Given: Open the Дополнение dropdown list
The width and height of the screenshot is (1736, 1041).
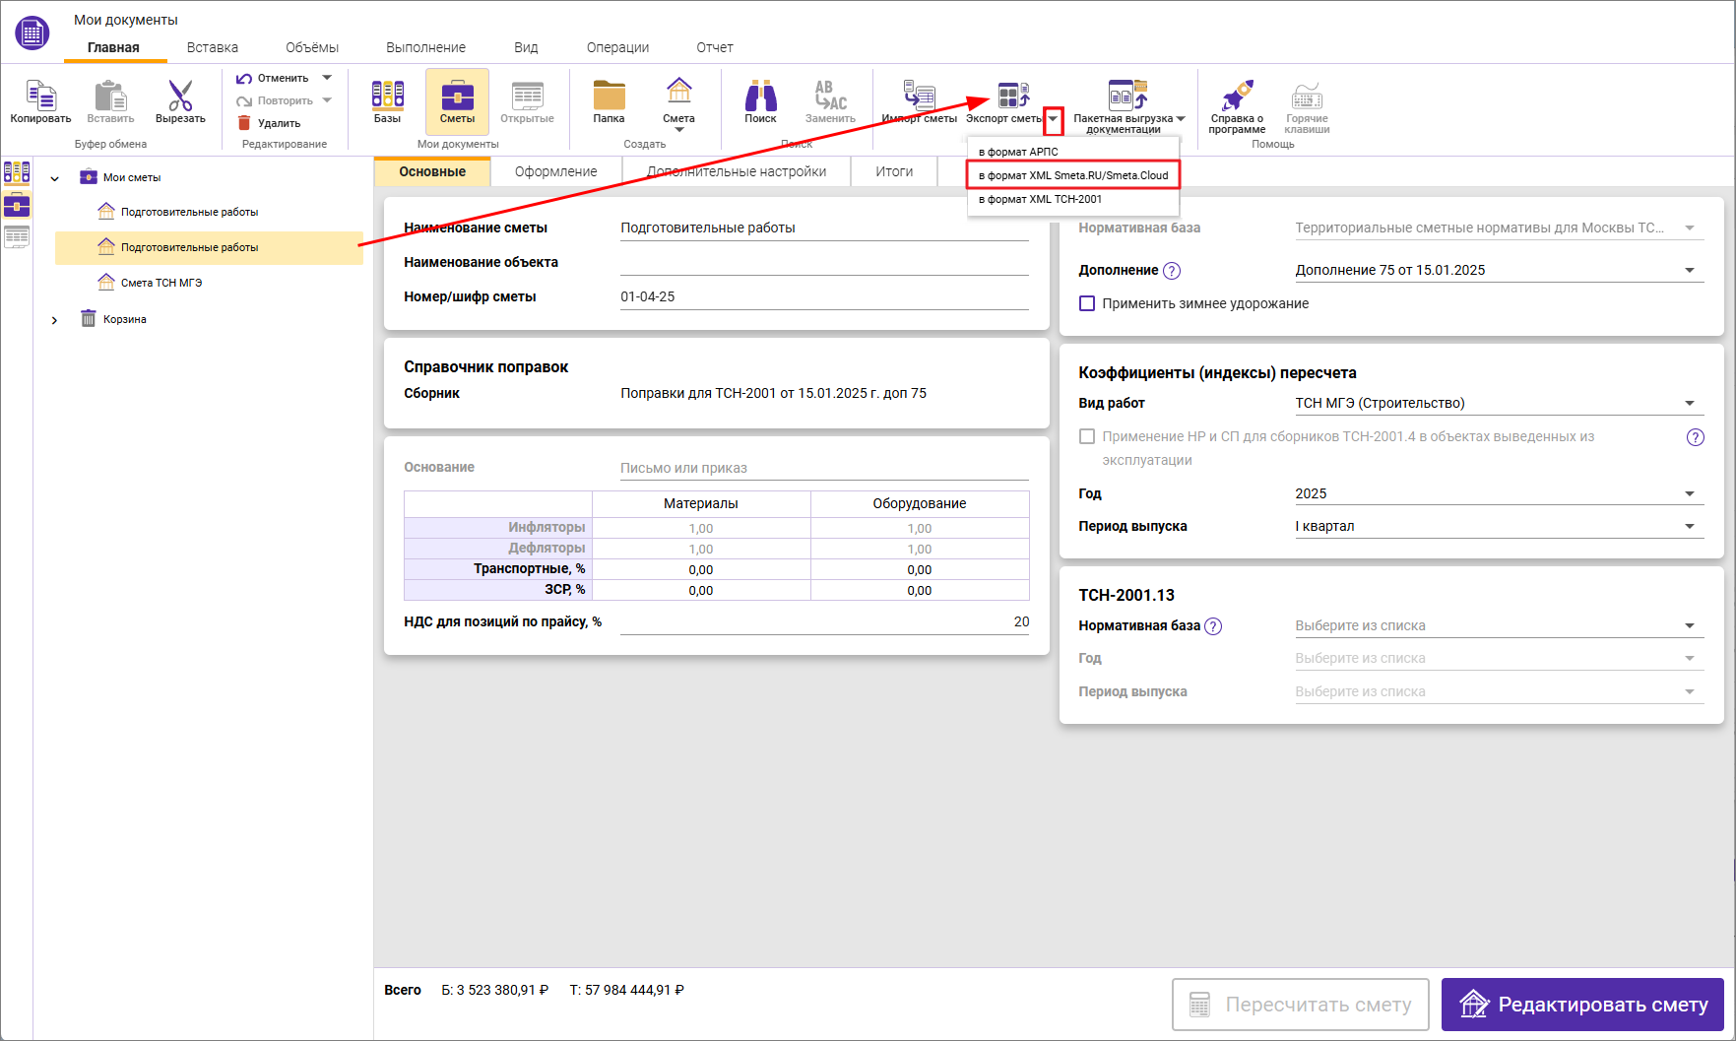Looking at the screenshot, I should [1690, 269].
